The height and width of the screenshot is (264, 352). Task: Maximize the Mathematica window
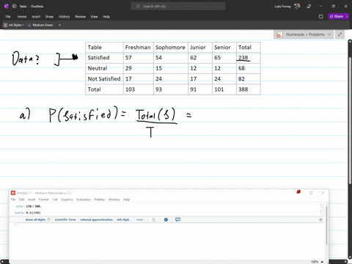pyautogui.click(x=311, y=193)
